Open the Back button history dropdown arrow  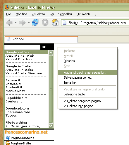coord(16,23)
